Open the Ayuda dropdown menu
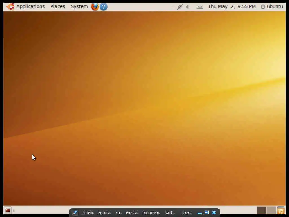 coord(170,213)
